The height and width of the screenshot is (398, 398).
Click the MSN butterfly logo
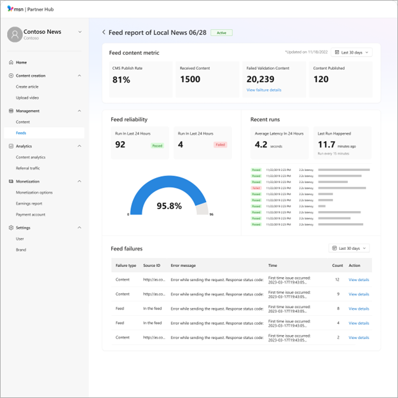[10, 8]
